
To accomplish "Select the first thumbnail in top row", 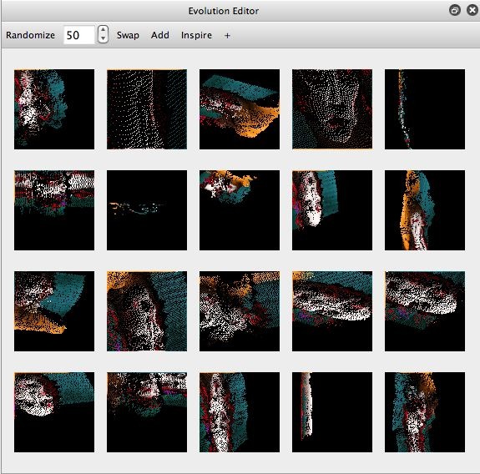I will pos(54,109).
